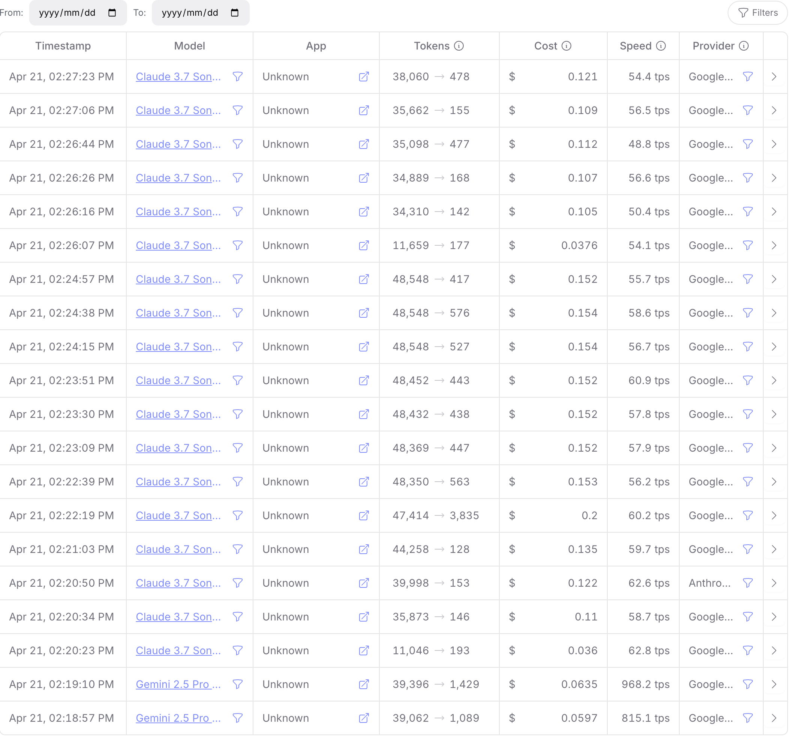Click the Apr 21, 02:22:39 PM timestamp
800x754 pixels.
pyautogui.click(x=61, y=482)
